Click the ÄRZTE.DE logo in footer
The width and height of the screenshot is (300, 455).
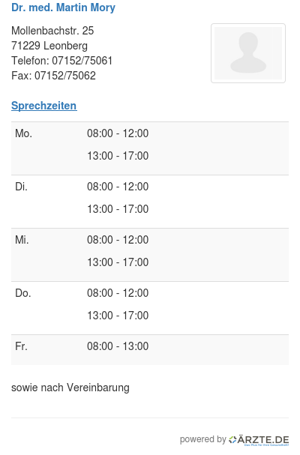click(259, 440)
